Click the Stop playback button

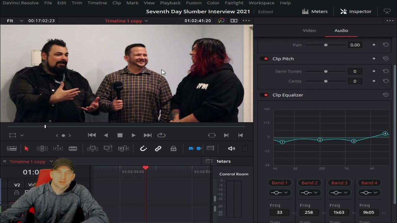point(120,135)
